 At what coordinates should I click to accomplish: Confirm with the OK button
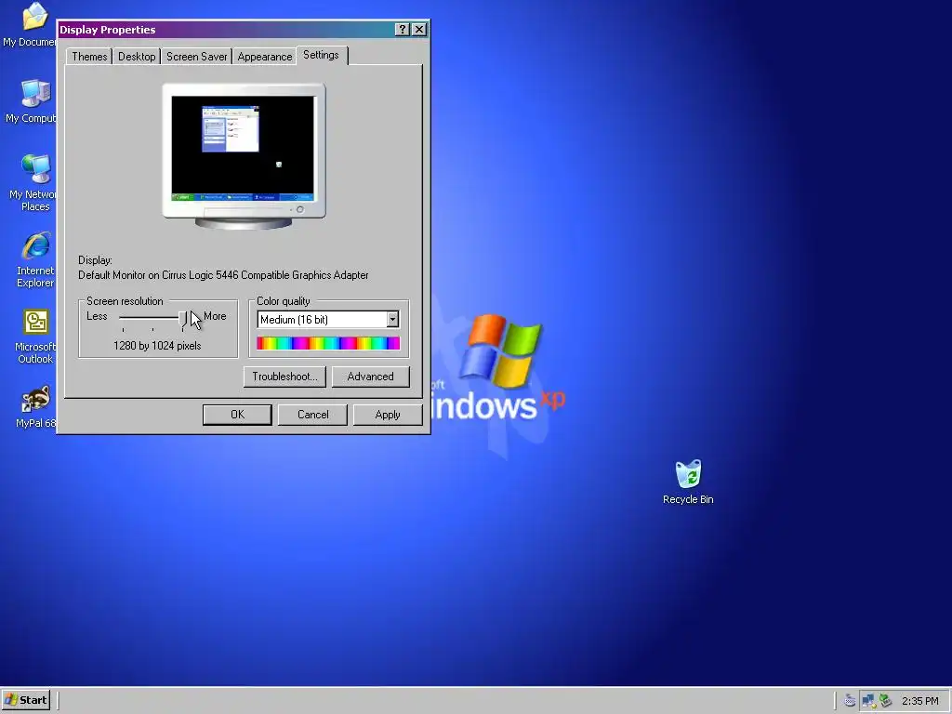237,415
